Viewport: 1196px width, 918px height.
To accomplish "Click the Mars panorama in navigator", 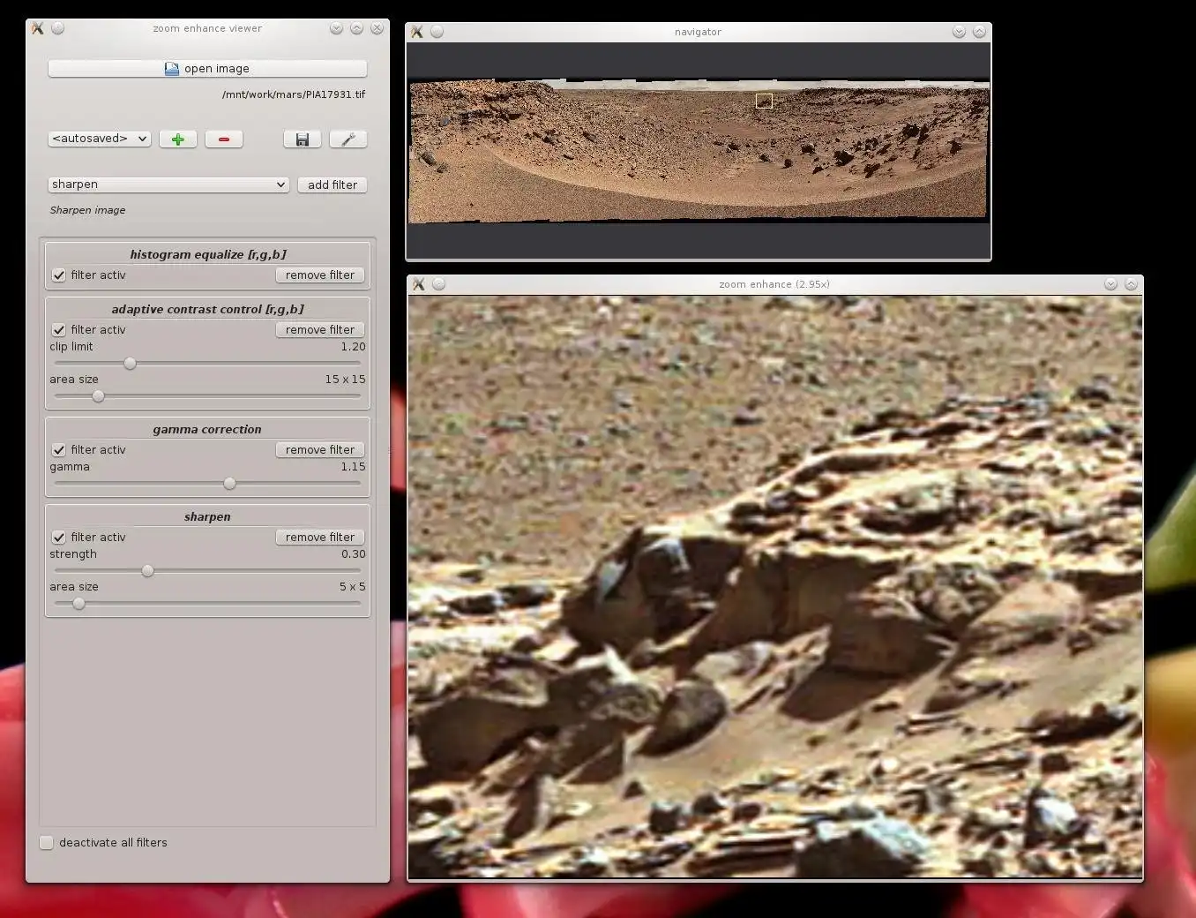I will (x=699, y=151).
